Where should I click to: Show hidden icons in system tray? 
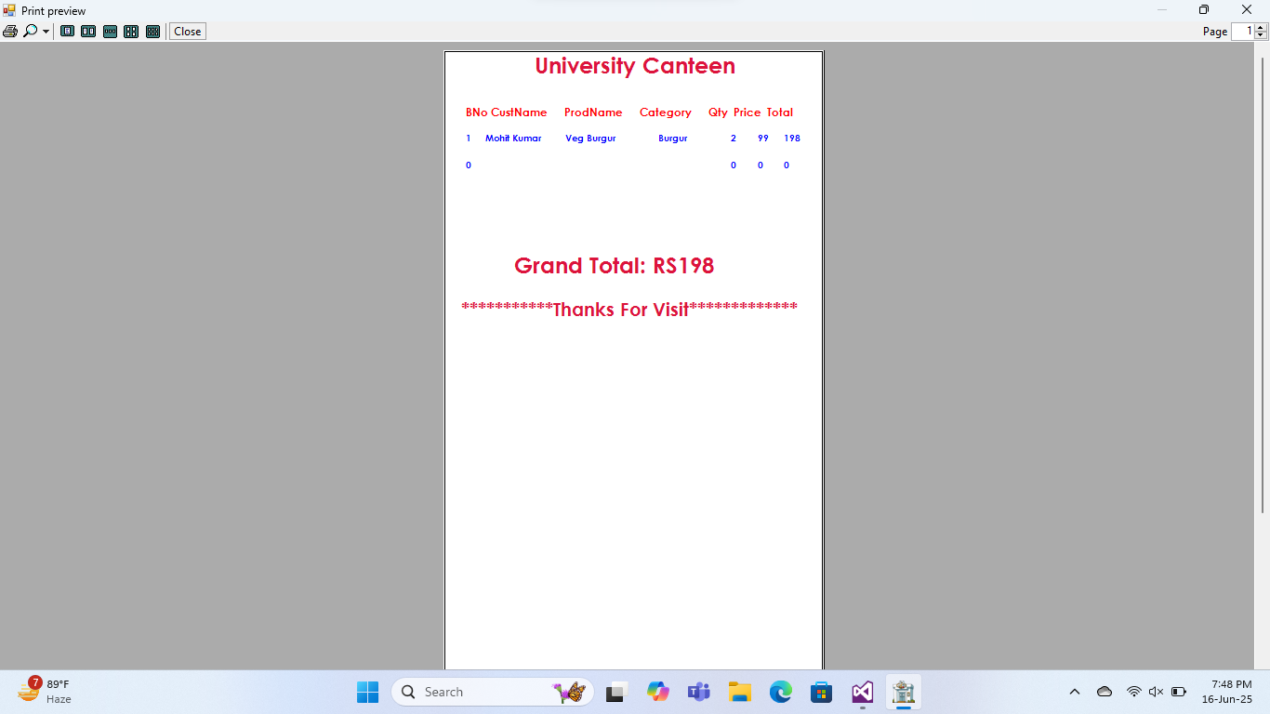[1075, 692]
